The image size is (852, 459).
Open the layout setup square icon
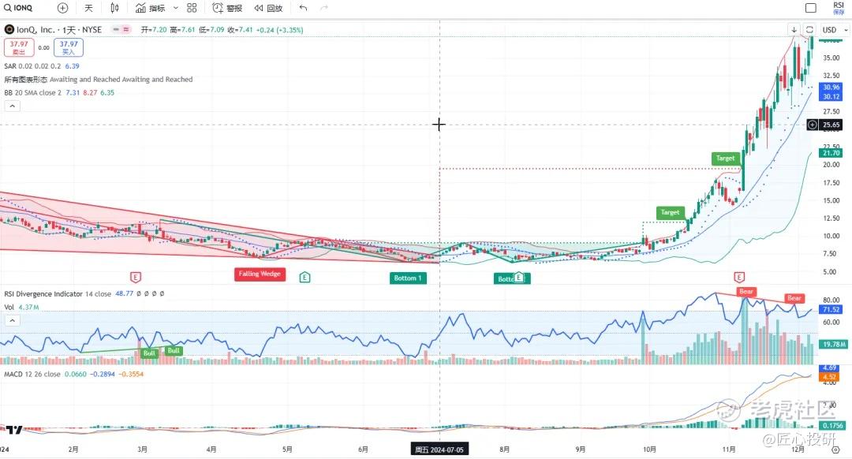coord(811,8)
